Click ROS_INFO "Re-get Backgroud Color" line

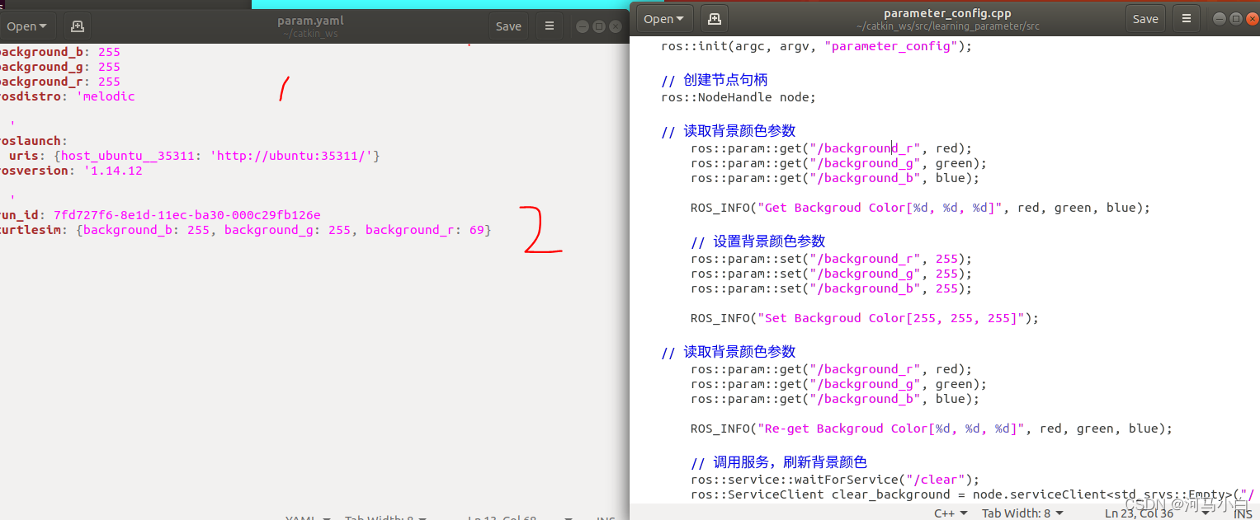932,429
